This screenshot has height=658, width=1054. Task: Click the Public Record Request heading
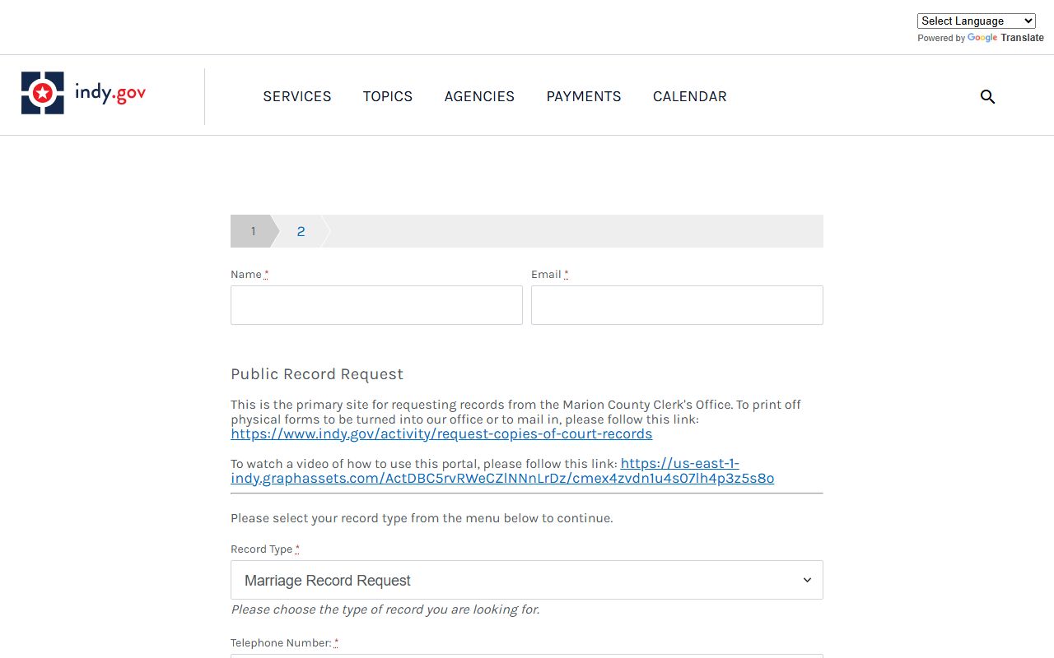click(317, 374)
